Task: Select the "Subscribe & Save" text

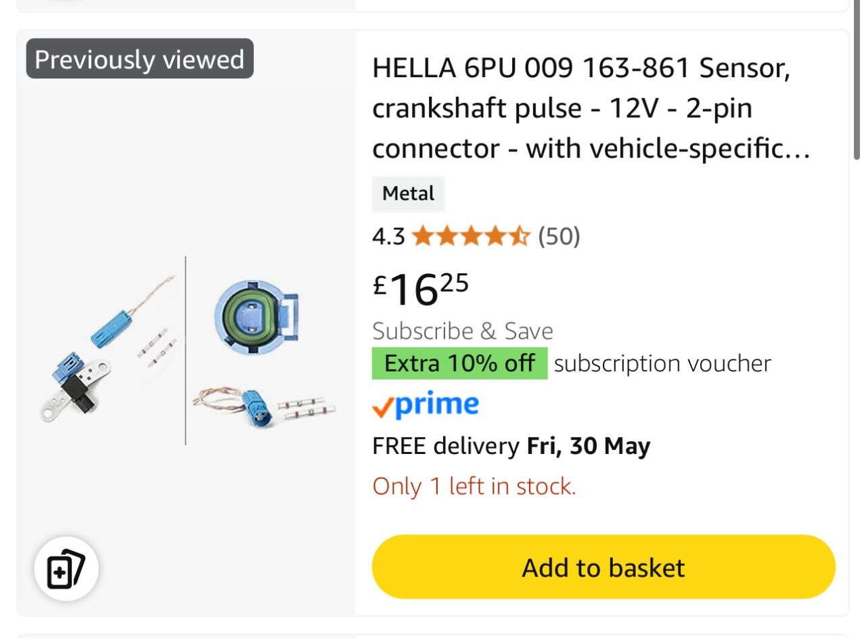Action: (x=462, y=331)
